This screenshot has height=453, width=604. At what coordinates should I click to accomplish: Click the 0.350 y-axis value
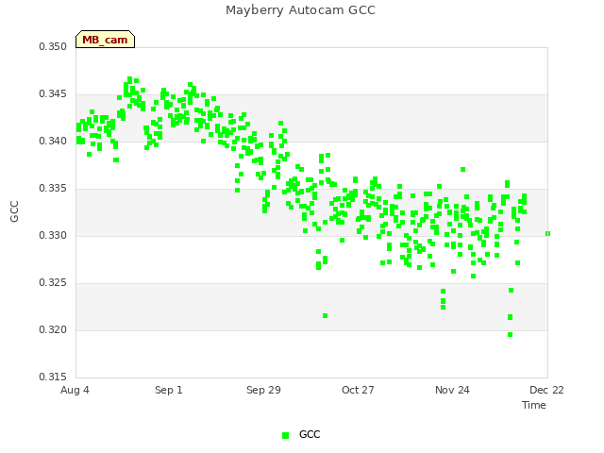53,46
